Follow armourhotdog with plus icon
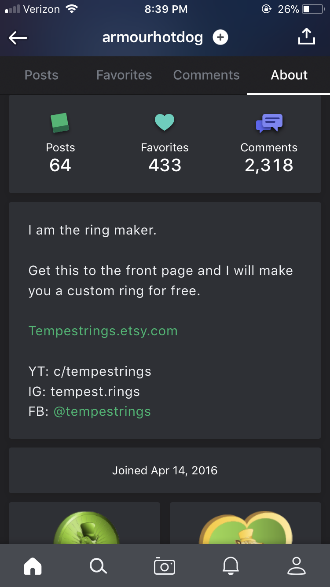The width and height of the screenshot is (330, 587). tap(220, 37)
